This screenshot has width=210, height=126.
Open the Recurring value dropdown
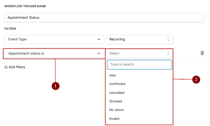click(137, 39)
